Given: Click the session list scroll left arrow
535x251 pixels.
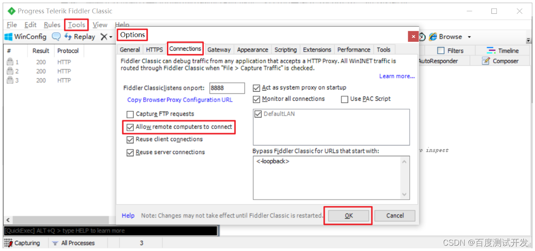Looking at the screenshot, I should tap(8, 220).
